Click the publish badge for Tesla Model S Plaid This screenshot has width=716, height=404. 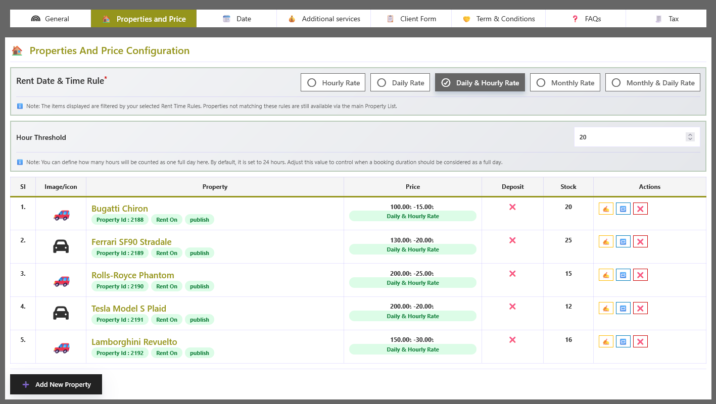(200, 320)
